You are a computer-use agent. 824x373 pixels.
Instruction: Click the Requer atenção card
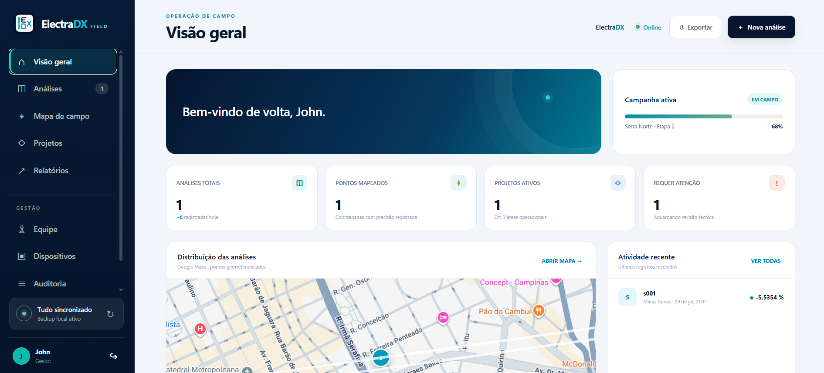(x=719, y=198)
